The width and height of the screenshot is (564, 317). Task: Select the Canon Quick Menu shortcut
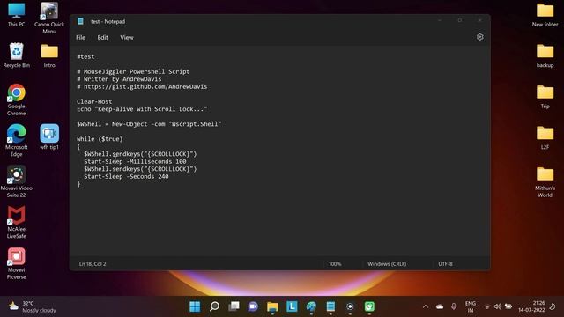(x=49, y=18)
